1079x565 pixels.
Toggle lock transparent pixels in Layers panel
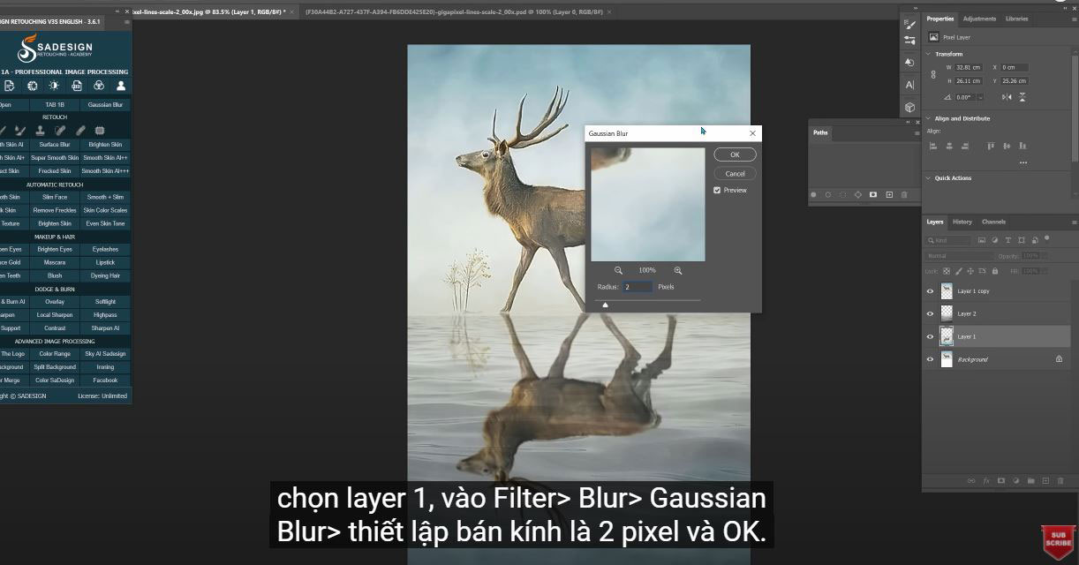947,271
